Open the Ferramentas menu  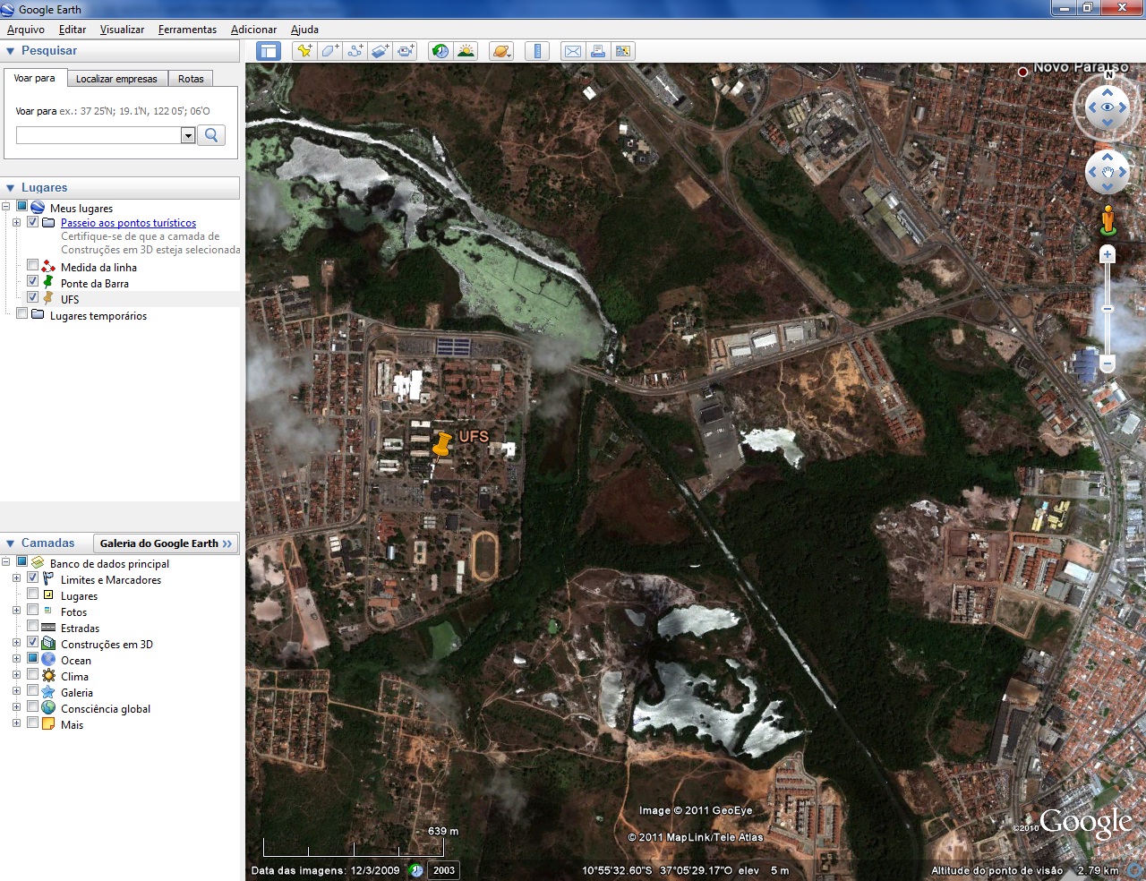coord(186,29)
